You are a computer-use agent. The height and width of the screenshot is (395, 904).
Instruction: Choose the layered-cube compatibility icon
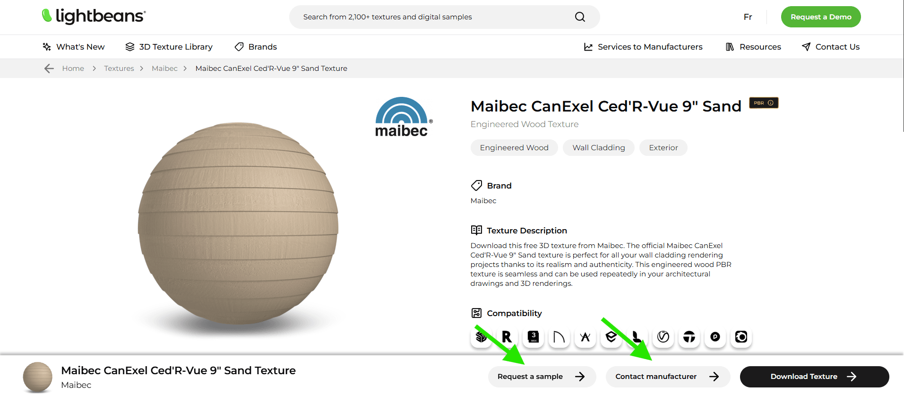611,337
